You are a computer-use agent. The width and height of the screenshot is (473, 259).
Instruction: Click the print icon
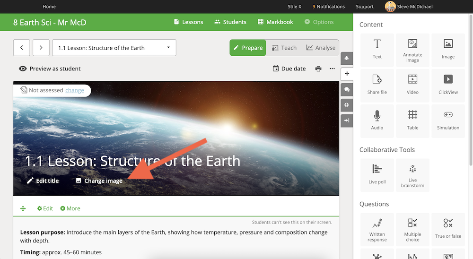click(318, 69)
